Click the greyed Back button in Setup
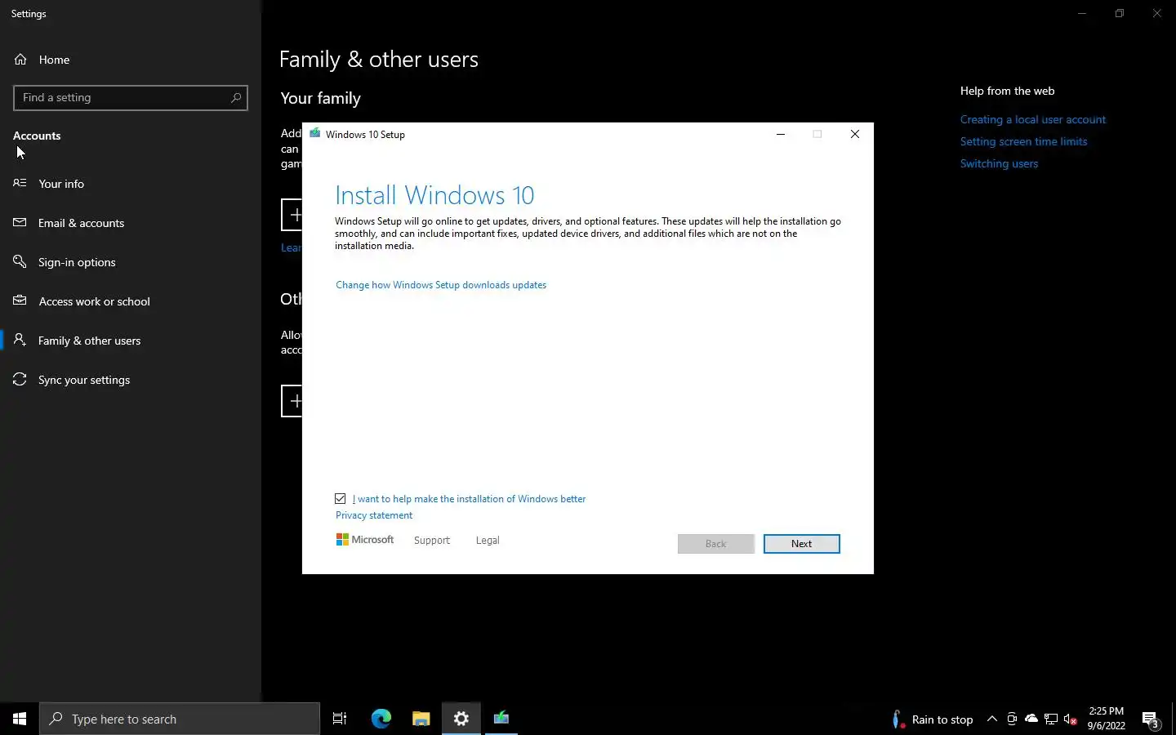Image resolution: width=1176 pixels, height=735 pixels. coord(716,544)
